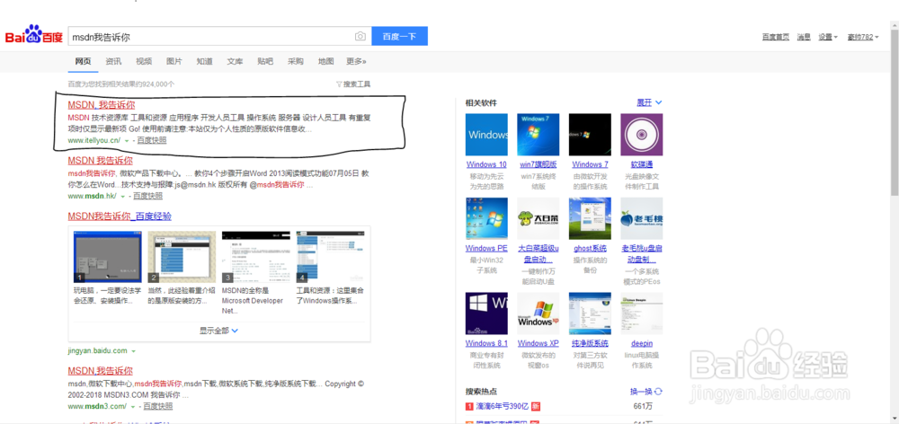Refresh hot searches with 换一换
This screenshot has height=424, width=899.
point(646,392)
